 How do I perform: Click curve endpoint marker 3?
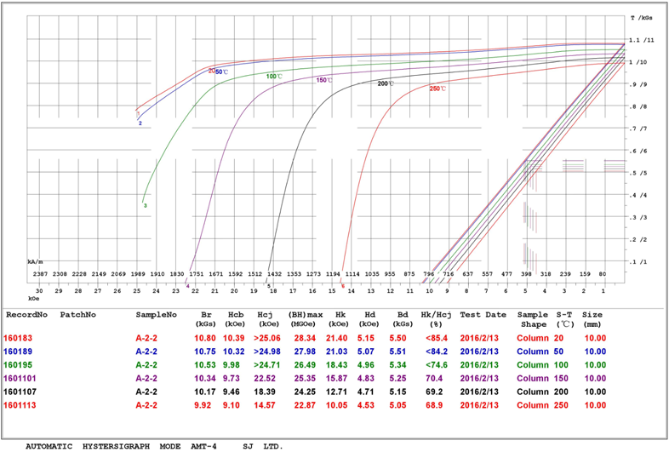point(146,206)
